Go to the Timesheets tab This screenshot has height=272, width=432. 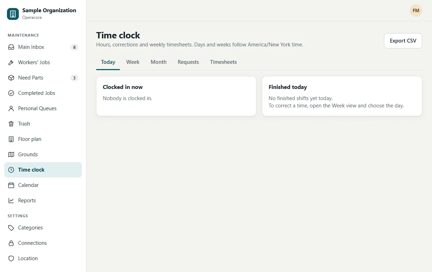[223, 62]
